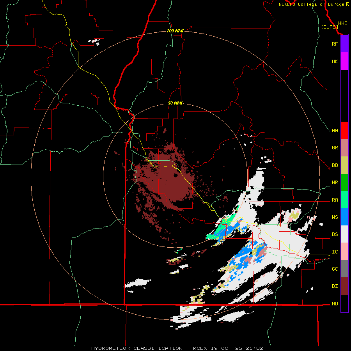Click the HHC product label
Viewport: 351px width, 351px height.
coord(343,23)
